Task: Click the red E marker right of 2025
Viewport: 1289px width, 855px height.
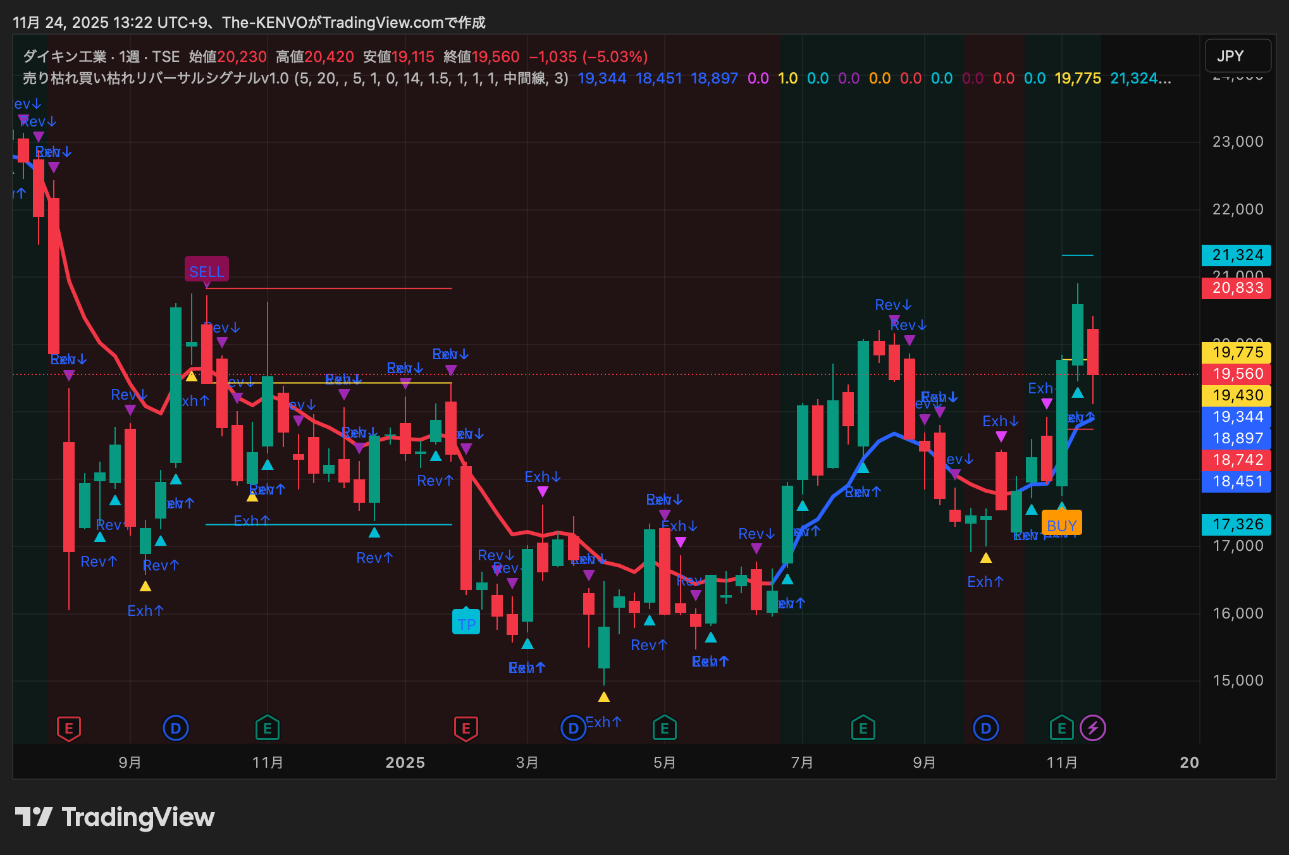Action: 466,728
